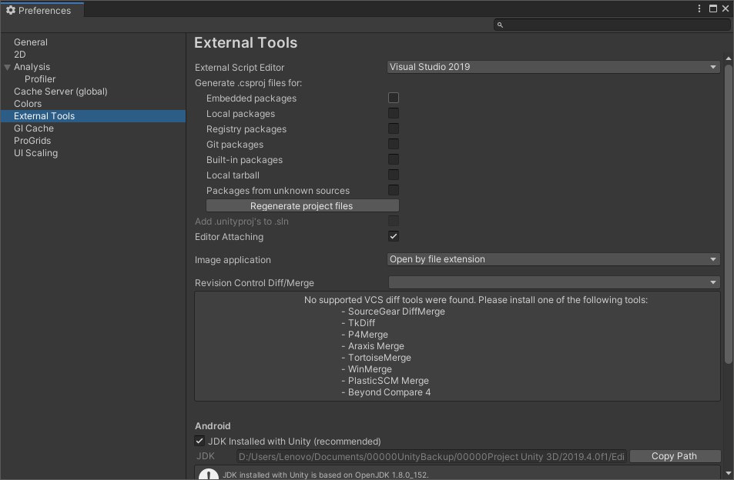
Task: Click the PlasticSCM Merge text entry
Action: (388, 381)
